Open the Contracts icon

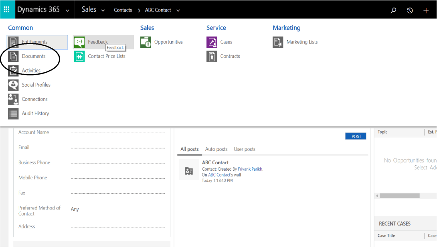point(212,57)
